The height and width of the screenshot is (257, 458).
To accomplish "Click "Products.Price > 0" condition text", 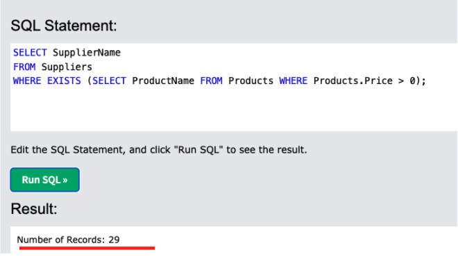I will pos(364,81).
